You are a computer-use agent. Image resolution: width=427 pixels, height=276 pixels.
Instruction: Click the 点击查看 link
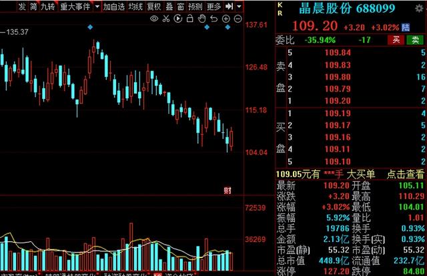406,174
